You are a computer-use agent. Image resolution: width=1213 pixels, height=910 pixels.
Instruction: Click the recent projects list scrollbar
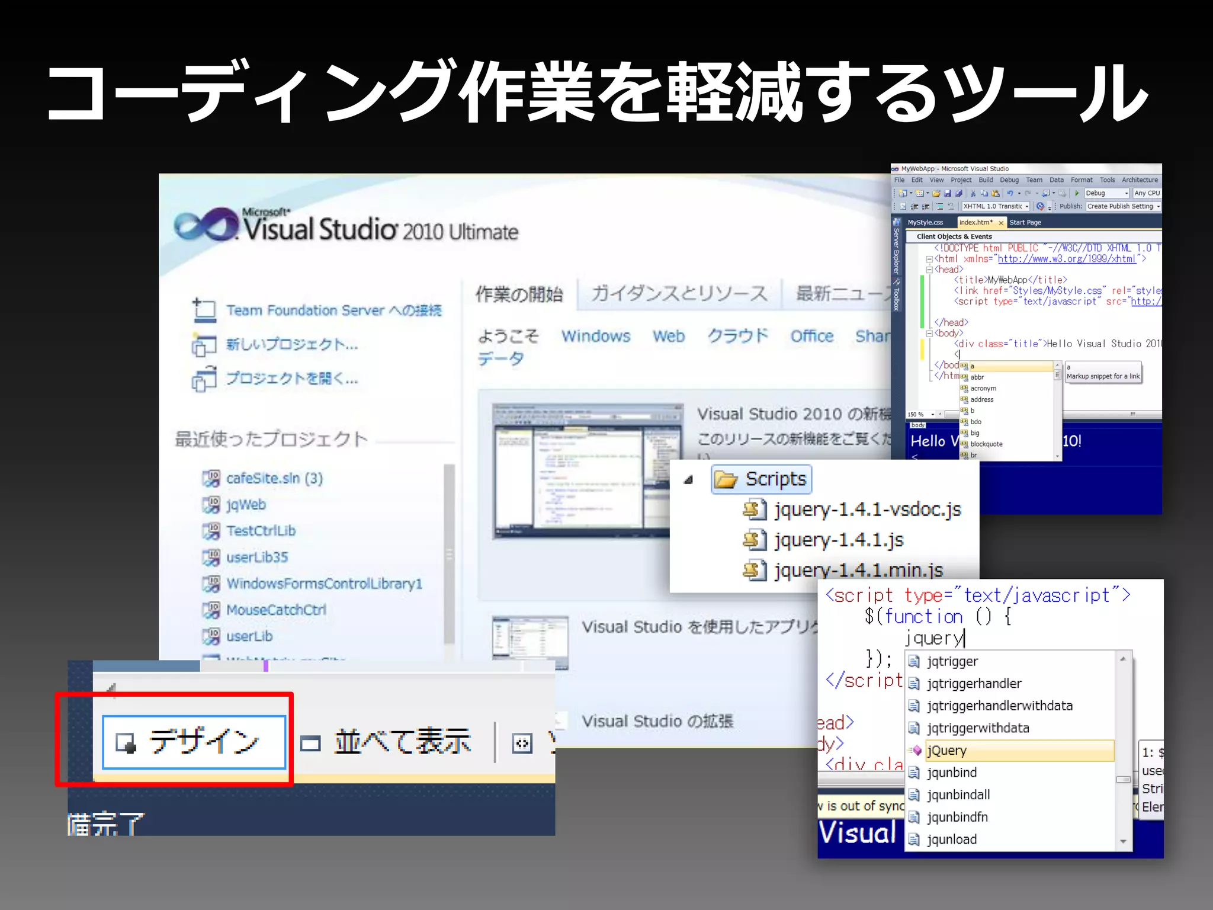click(450, 554)
